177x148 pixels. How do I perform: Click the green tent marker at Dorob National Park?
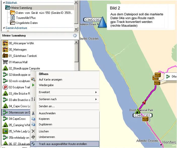(137, 111)
